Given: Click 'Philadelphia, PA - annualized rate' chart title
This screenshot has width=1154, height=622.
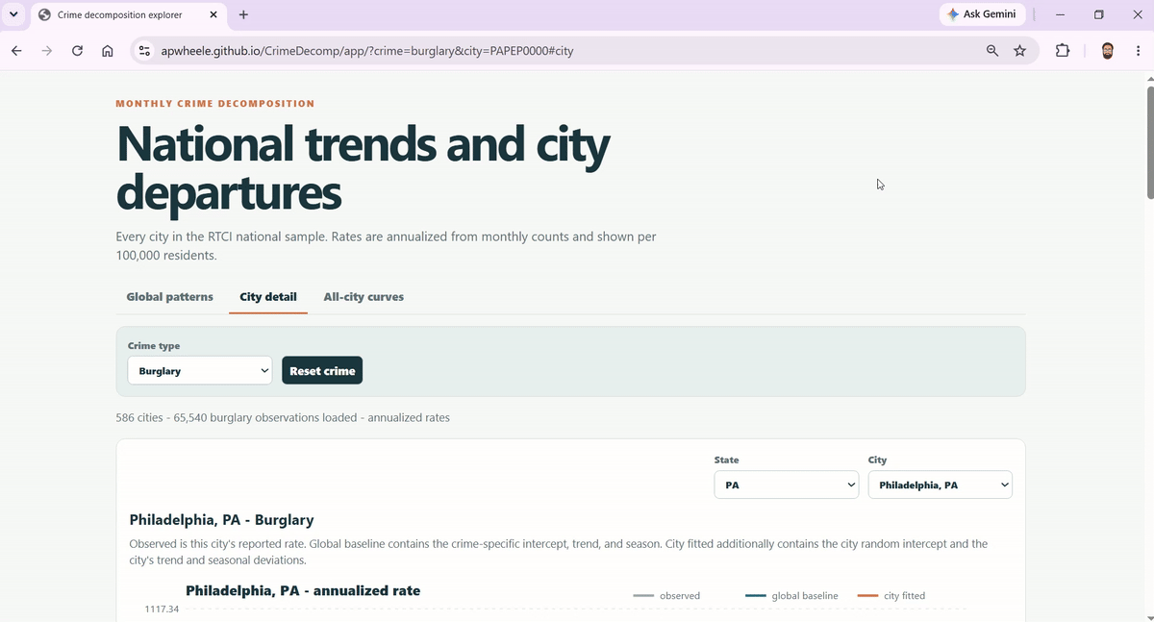Looking at the screenshot, I should (303, 590).
